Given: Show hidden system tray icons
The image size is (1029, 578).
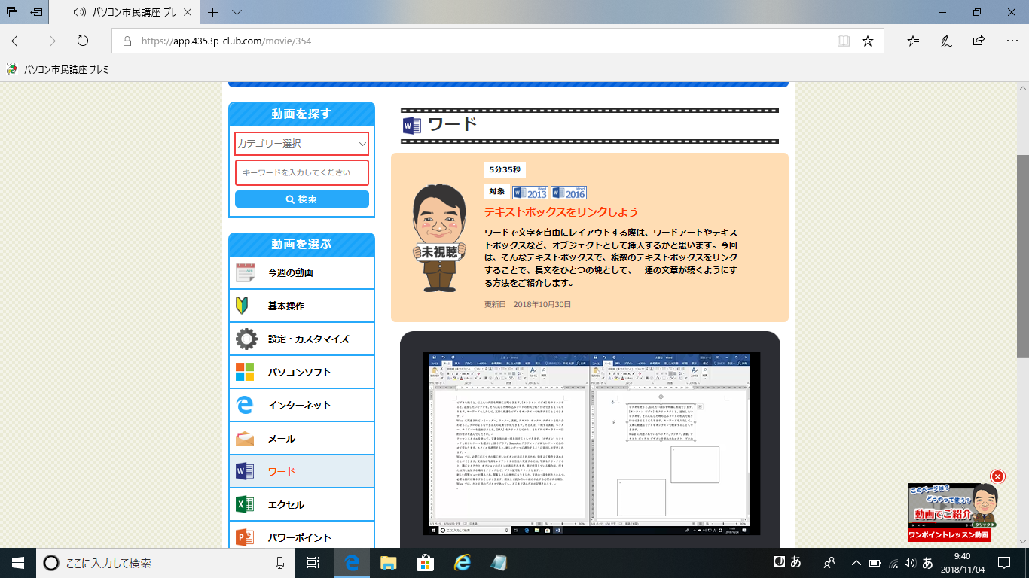Looking at the screenshot, I should (856, 563).
